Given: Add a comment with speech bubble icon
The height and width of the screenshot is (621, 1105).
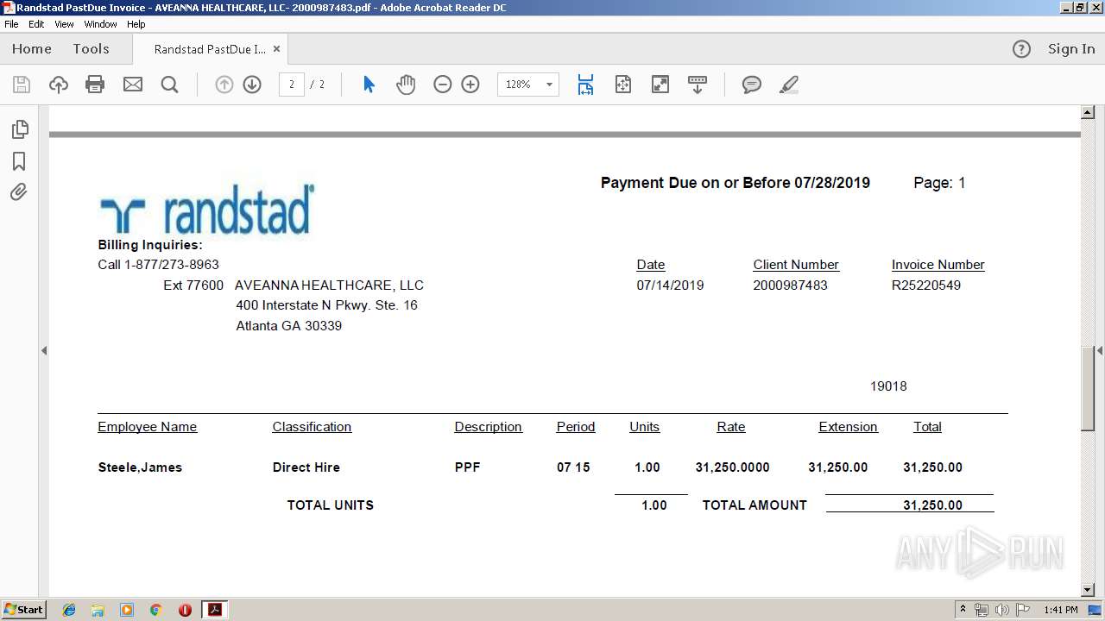Looking at the screenshot, I should (x=752, y=85).
